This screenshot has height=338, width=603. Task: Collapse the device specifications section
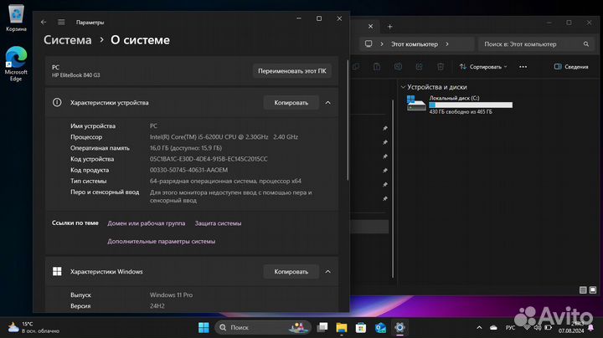click(328, 103)
